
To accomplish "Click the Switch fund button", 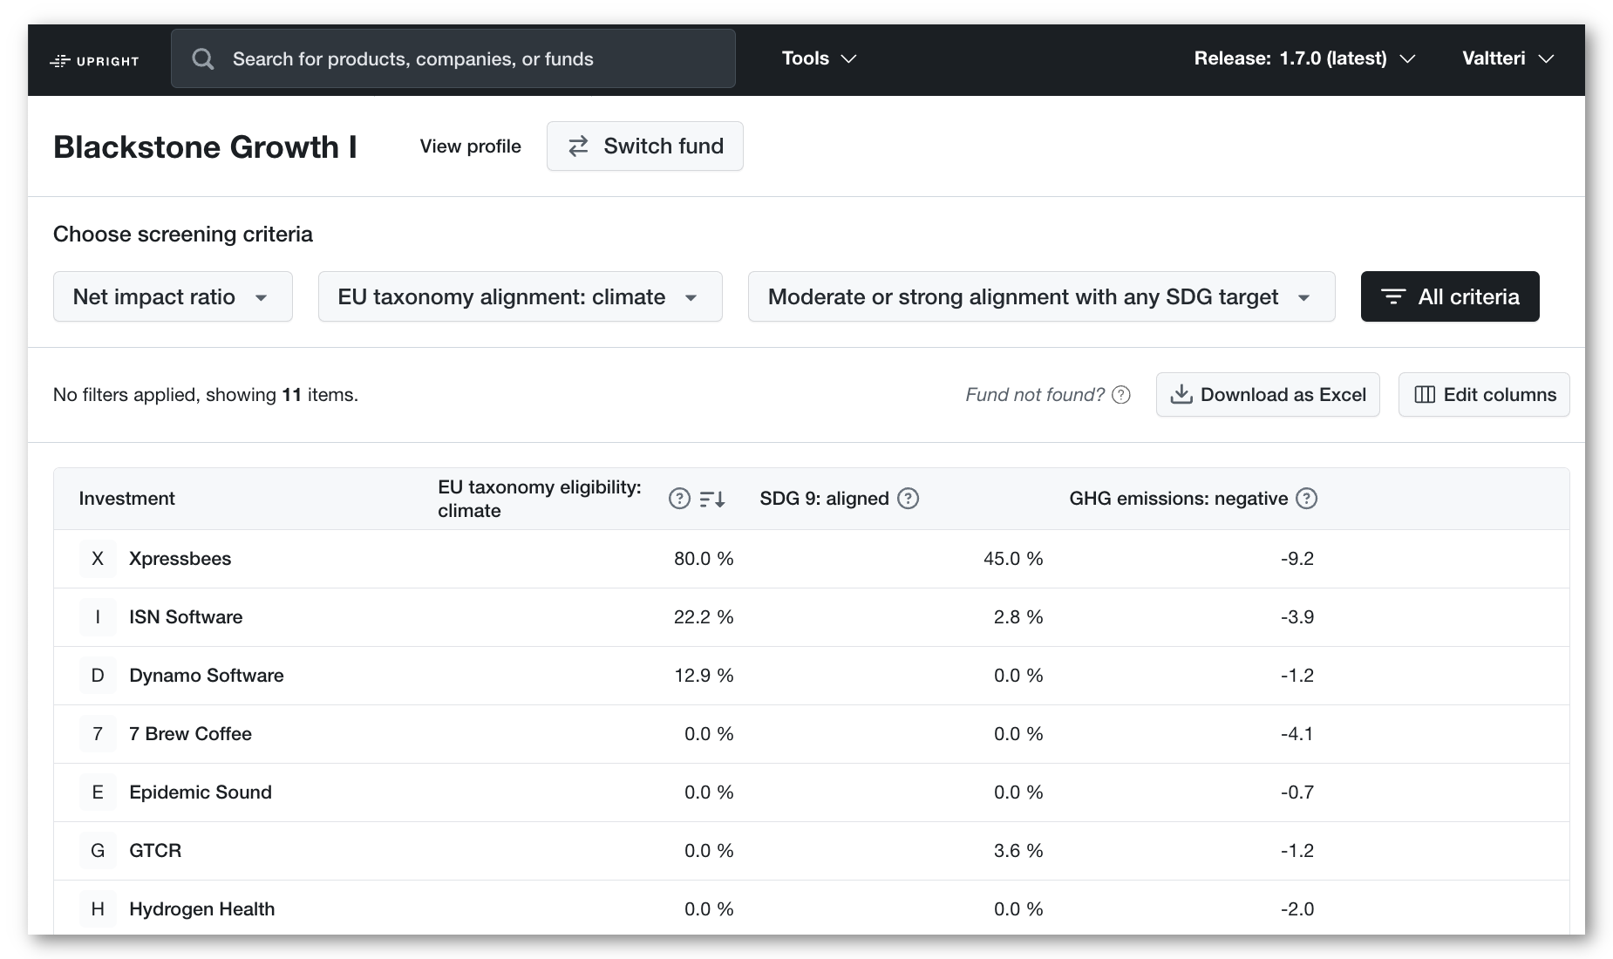I will point(645,146).
